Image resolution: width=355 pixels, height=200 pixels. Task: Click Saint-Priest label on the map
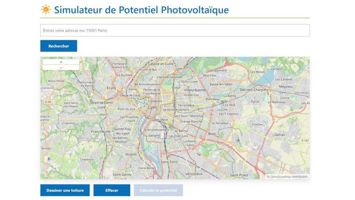click(239, 175)
